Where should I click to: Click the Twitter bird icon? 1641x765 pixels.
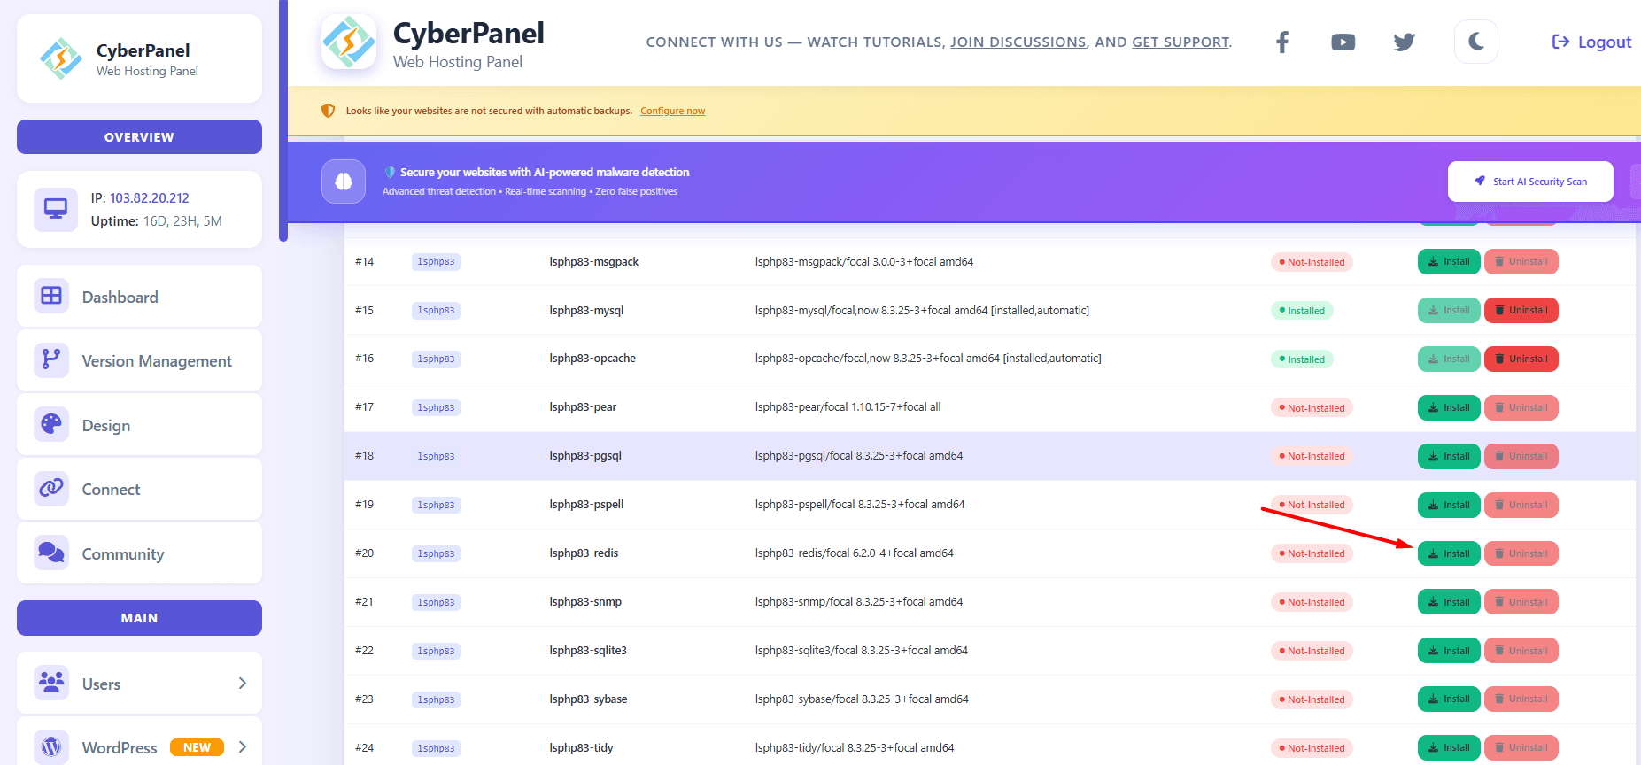[1404, 42]
